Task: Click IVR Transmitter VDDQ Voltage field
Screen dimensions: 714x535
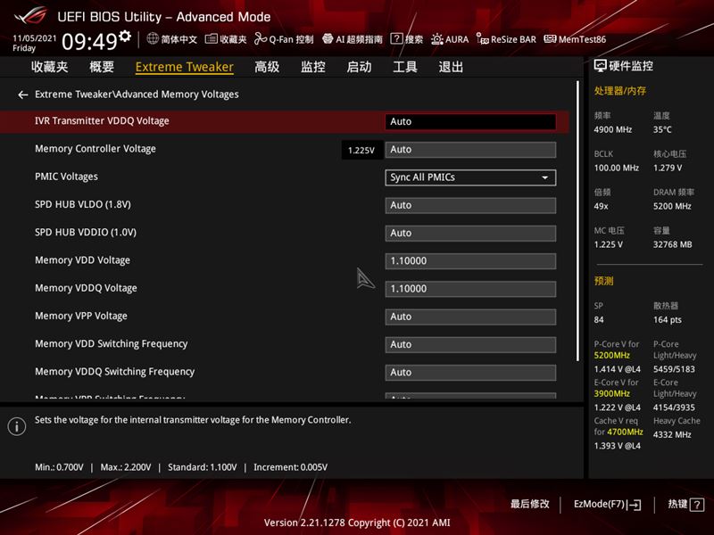Action: 470,121
